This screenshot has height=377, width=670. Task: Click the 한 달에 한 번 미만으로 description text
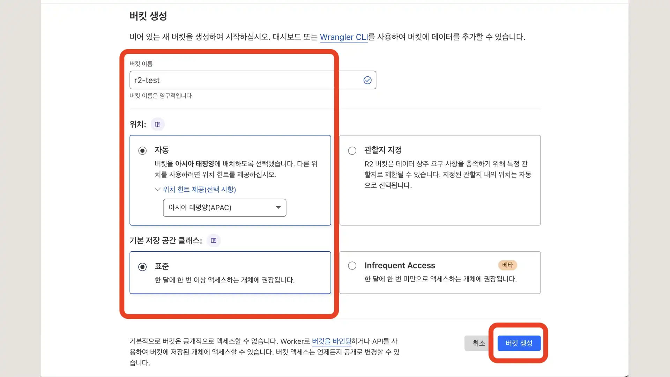[x=440, y=279]
